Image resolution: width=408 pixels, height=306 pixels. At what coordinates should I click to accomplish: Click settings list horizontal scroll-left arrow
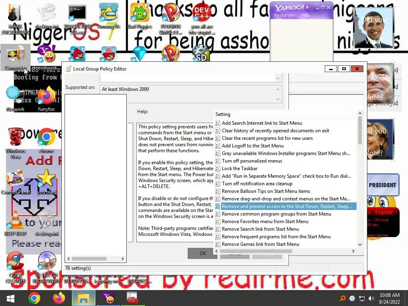click(216, 251)
